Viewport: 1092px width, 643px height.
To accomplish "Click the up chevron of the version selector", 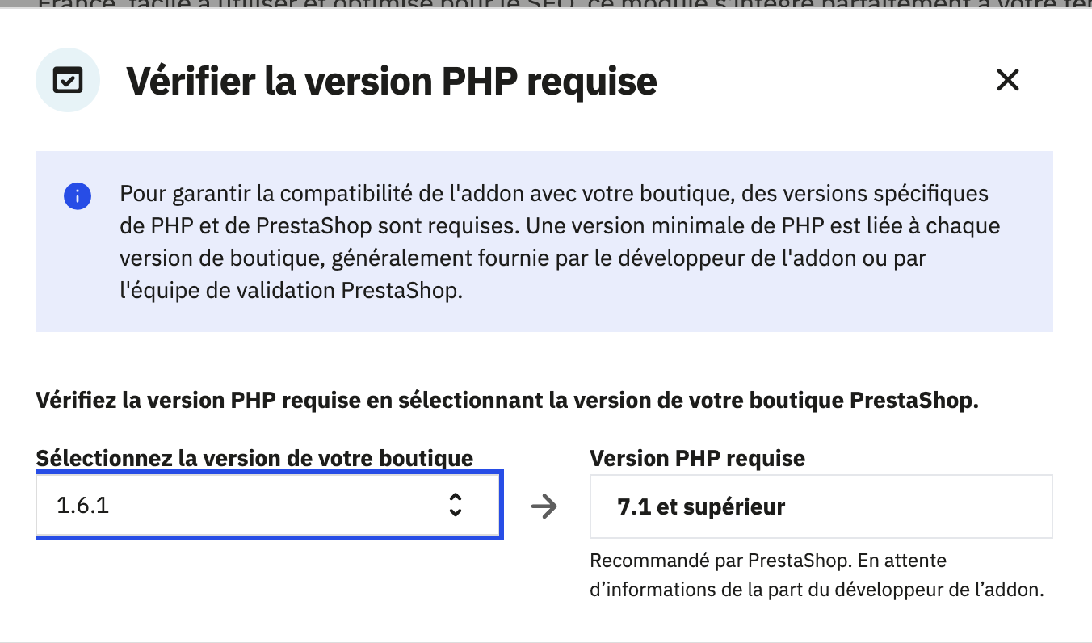I will [456, 498].
